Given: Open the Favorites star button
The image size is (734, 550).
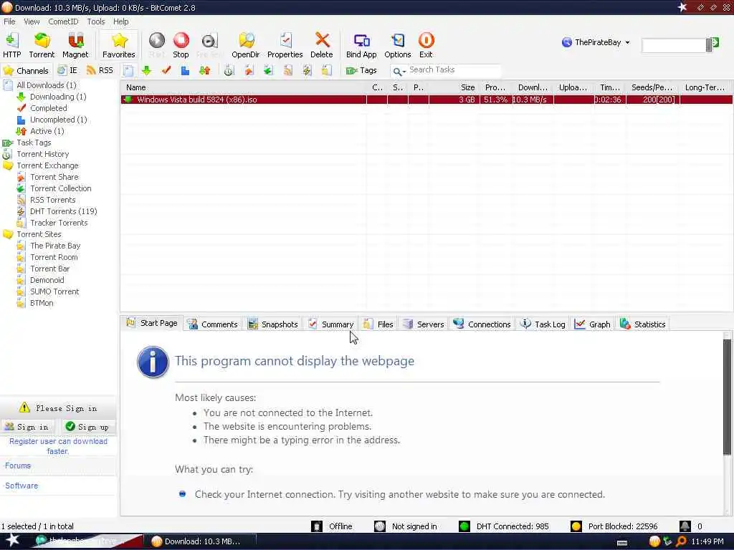Looking at the screenshot, I should 119,45.
